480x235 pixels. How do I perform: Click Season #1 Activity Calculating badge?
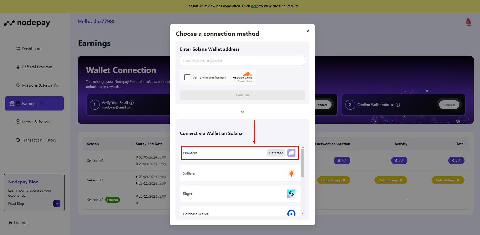click(391, 180)
